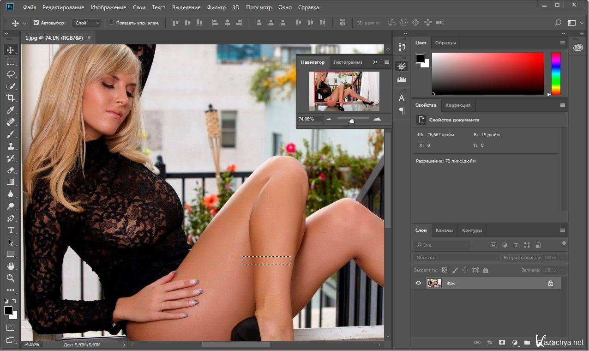Viewport: 589px width, 351px height.
Task: Select the Lasso tool
Action: click(x=11, y=74)
